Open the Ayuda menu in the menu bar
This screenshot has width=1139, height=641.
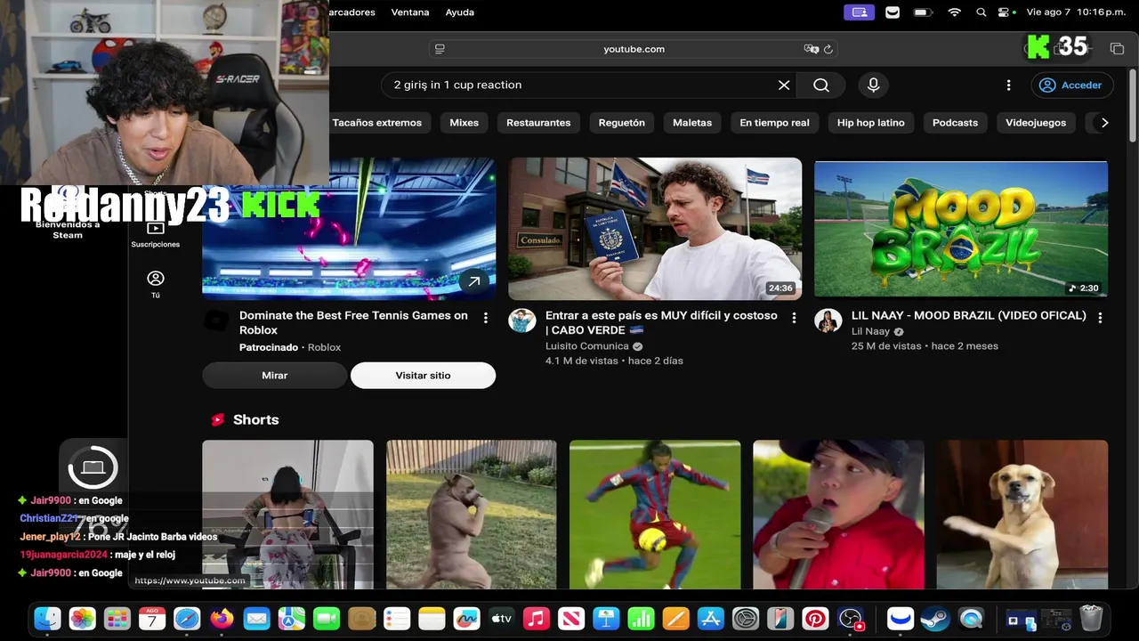tap(460, 12)
